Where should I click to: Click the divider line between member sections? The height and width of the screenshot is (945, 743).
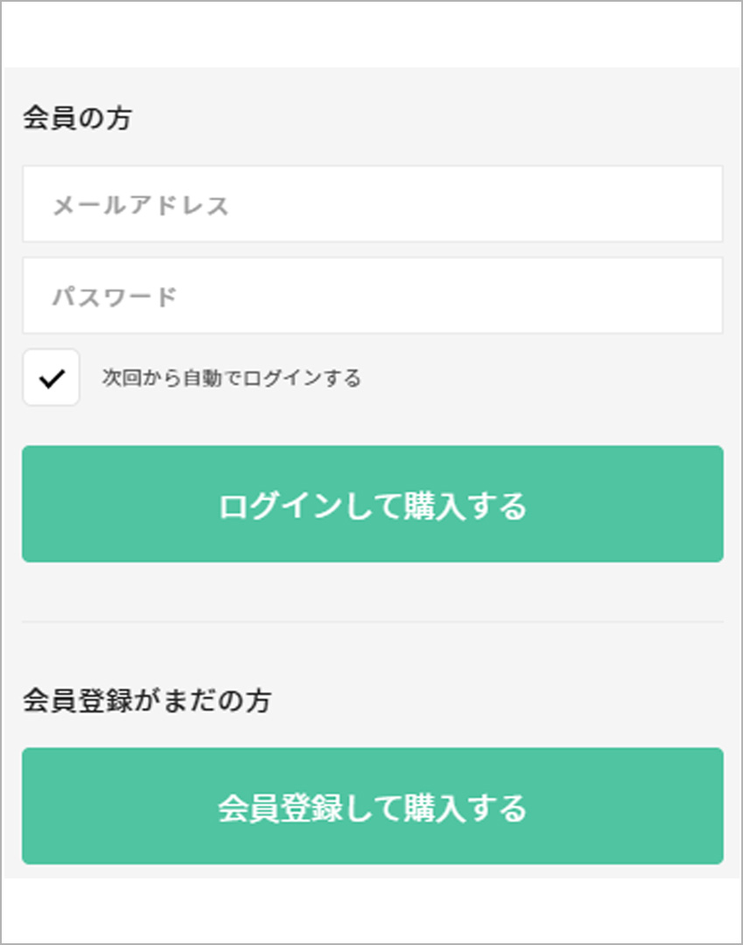(373, 621)
